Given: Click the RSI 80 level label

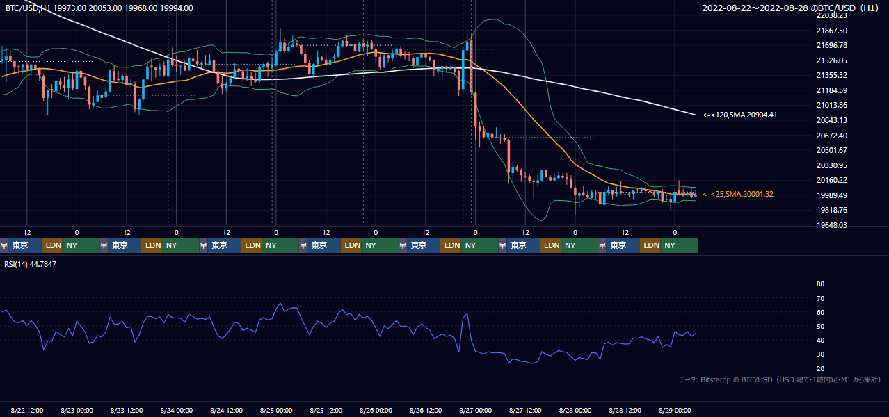Looking at the screenshot, I should tap(820, 284).
